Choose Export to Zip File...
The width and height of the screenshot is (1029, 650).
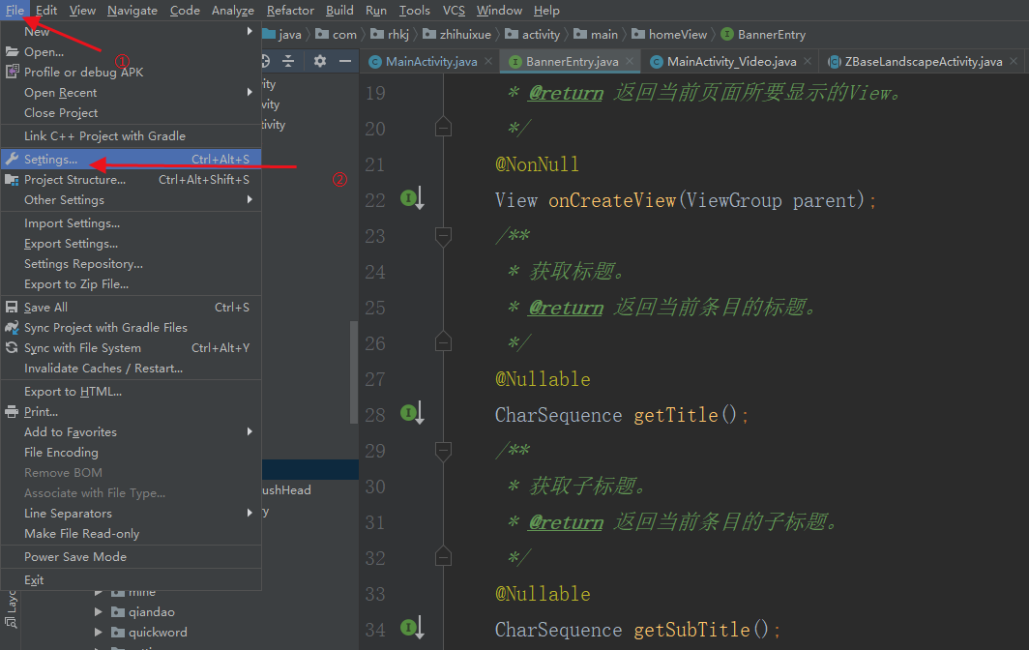click(132, 284)
